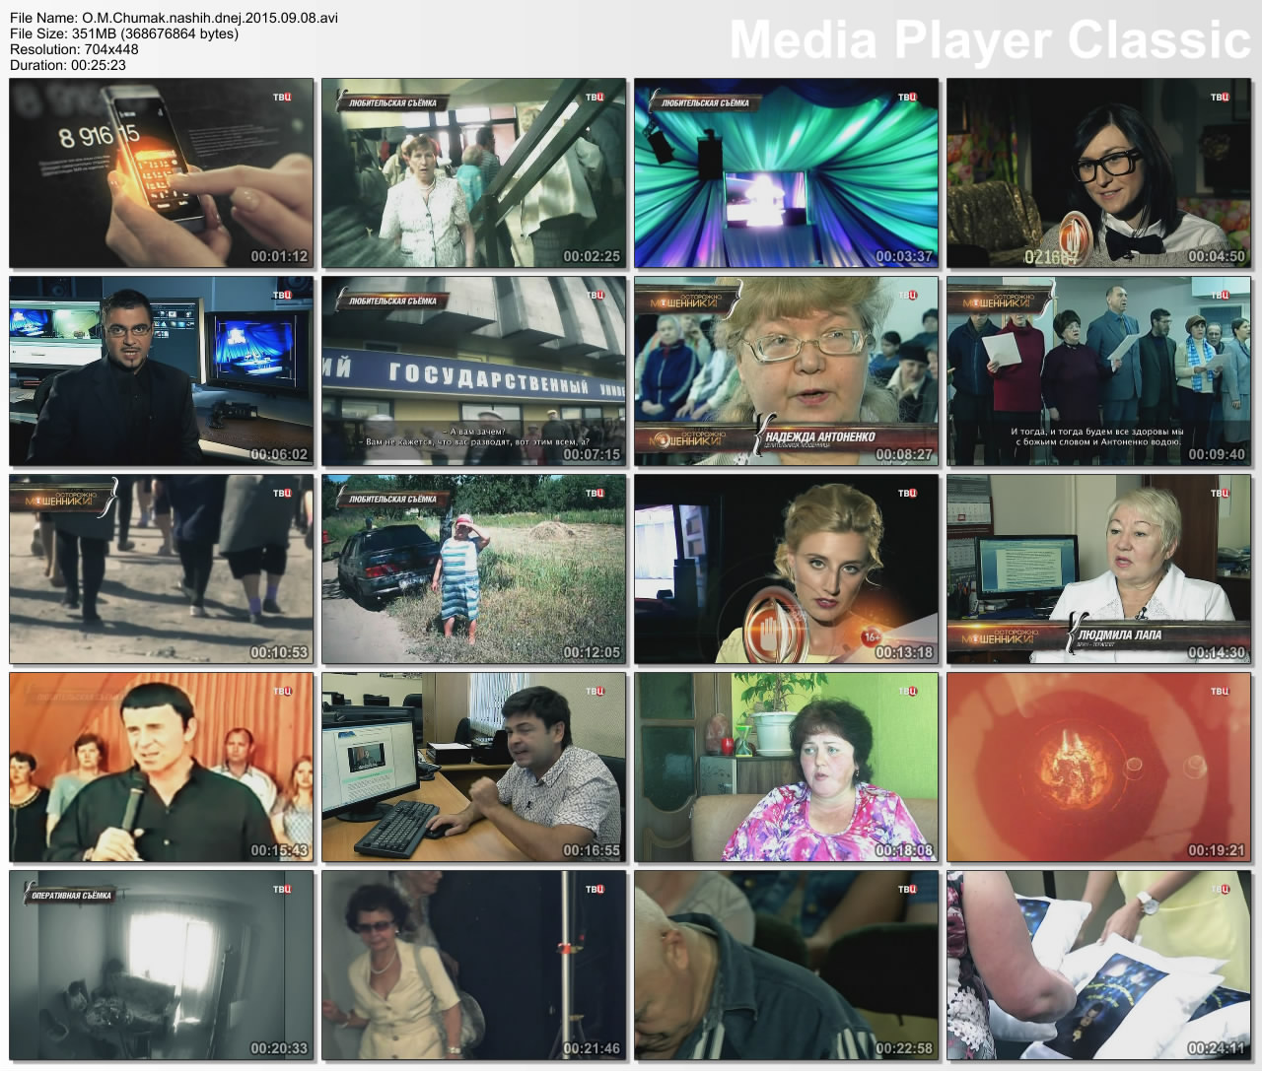Click the man with microphone frame at 00:15:43
This screenshot has height=1071, width=1262.
point(162,768)
